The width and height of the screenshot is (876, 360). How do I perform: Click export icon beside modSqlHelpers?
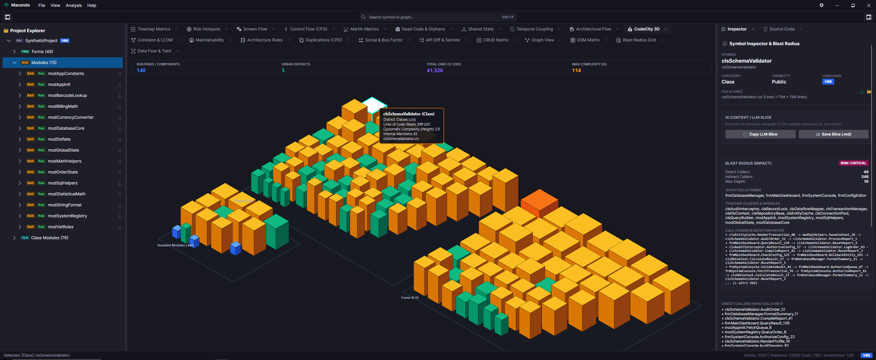(x=120, y=183)
